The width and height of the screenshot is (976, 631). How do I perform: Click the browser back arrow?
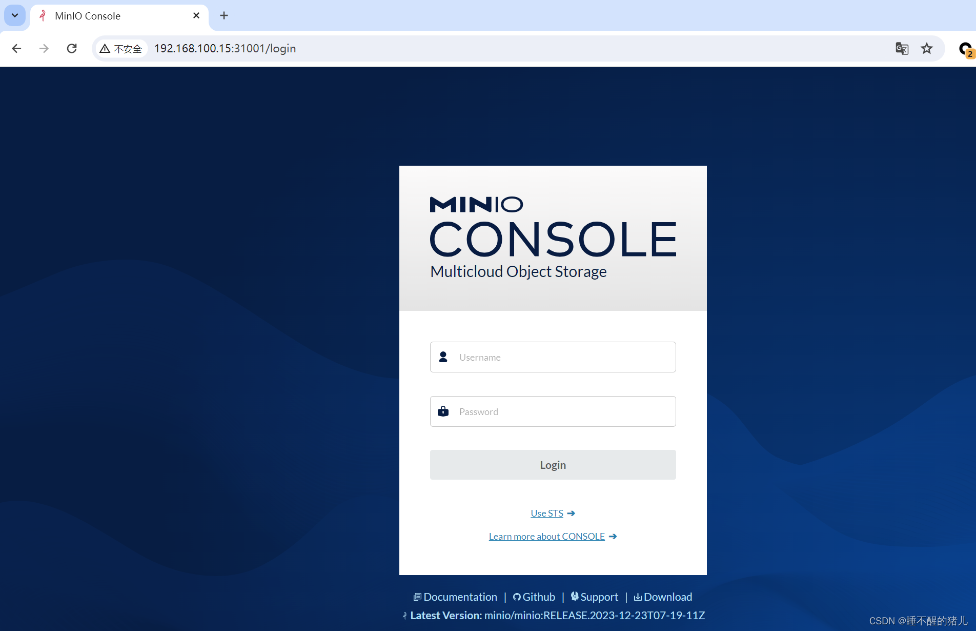coord(16,48)
